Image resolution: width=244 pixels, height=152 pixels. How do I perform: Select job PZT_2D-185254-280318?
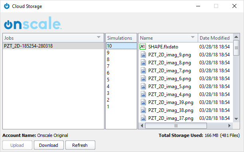(x=53, y=46)
